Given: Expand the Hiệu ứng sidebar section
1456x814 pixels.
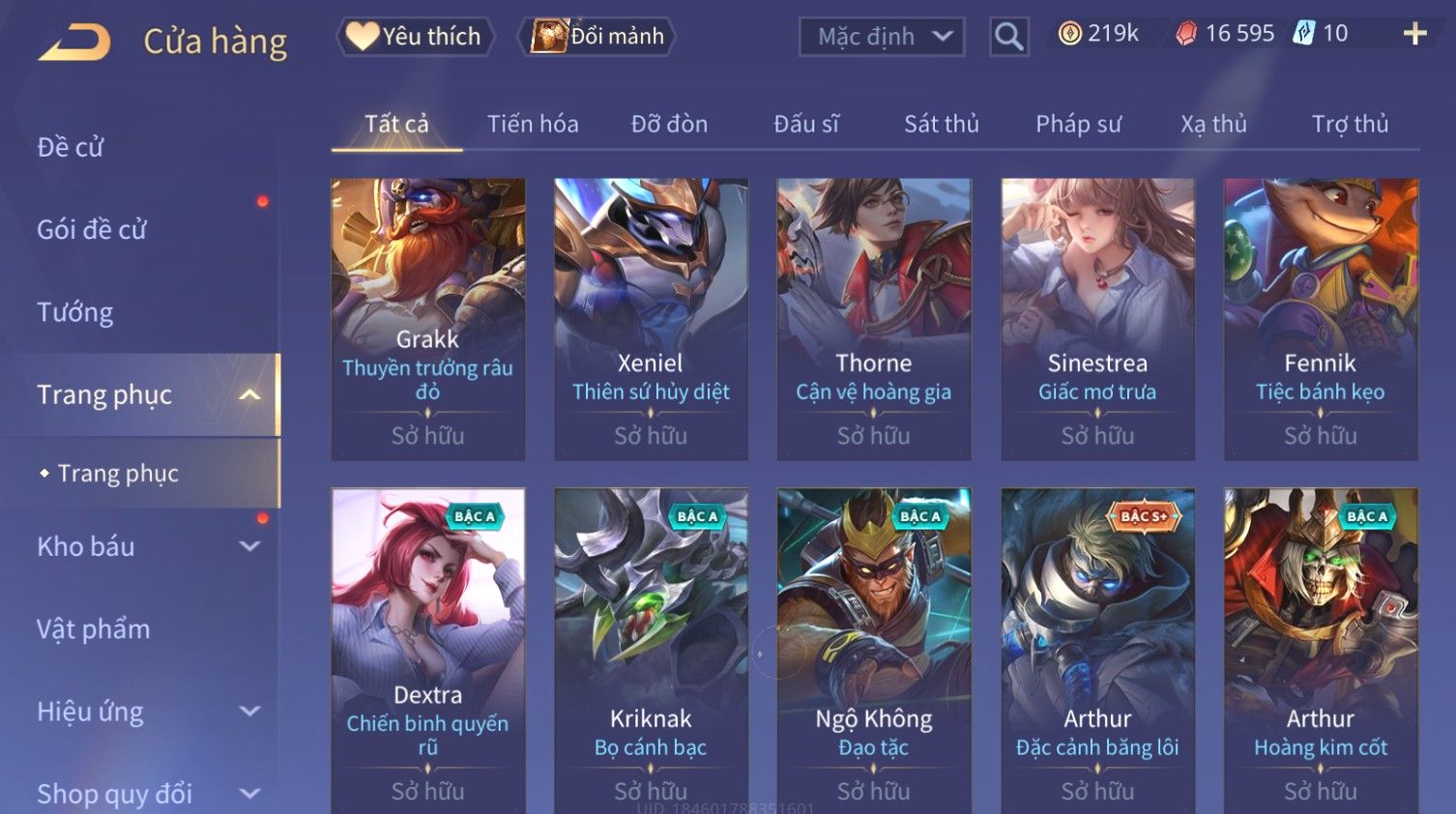Looking at the screenshot, I should (x=249, y=712).
